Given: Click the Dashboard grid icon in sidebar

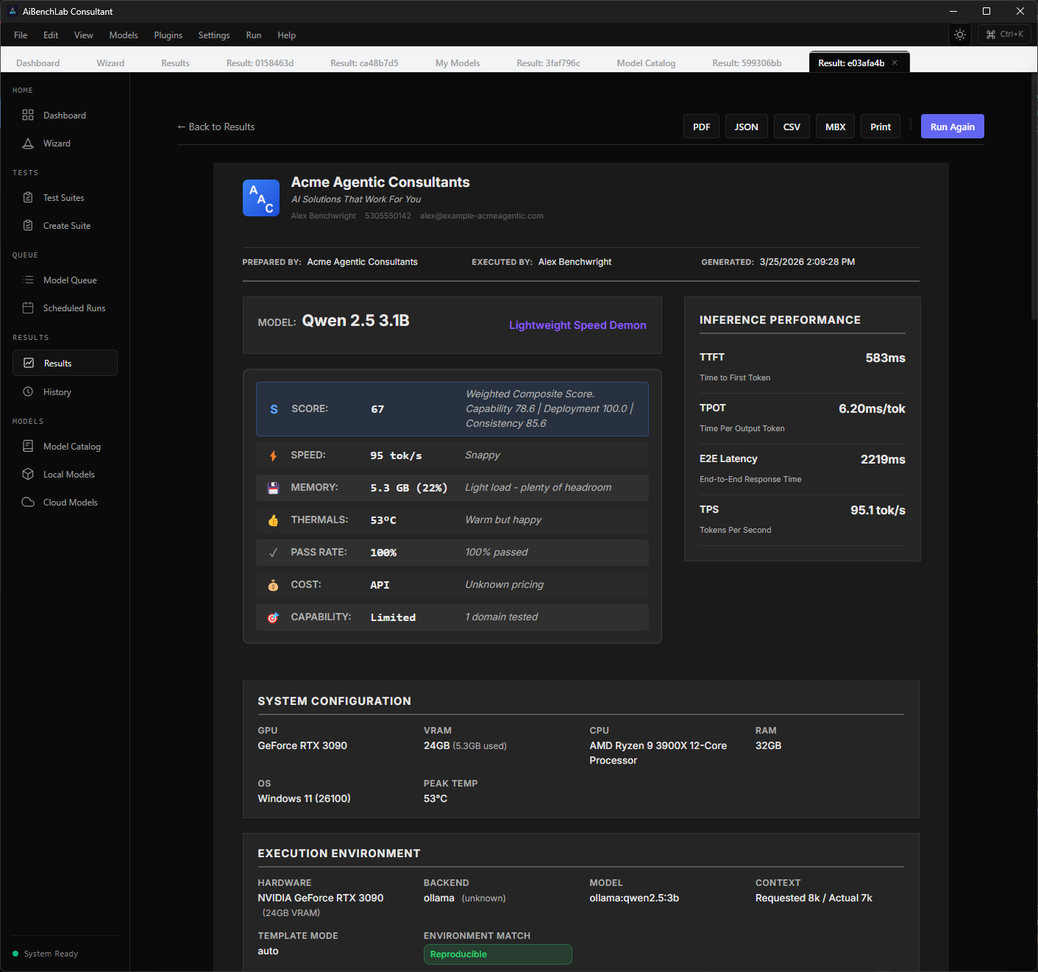Looking at the screenshot, I should tap(28, 115).
